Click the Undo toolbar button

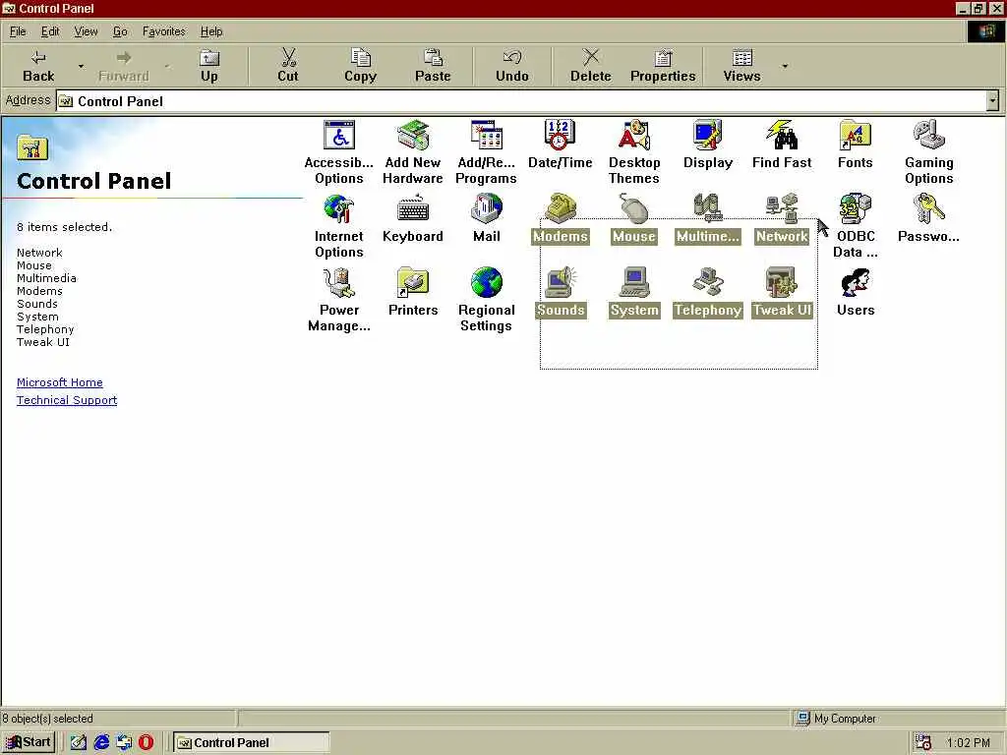[511, 66]
